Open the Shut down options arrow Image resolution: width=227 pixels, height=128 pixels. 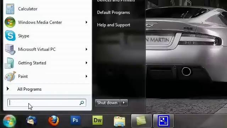(x=124, y=103)
